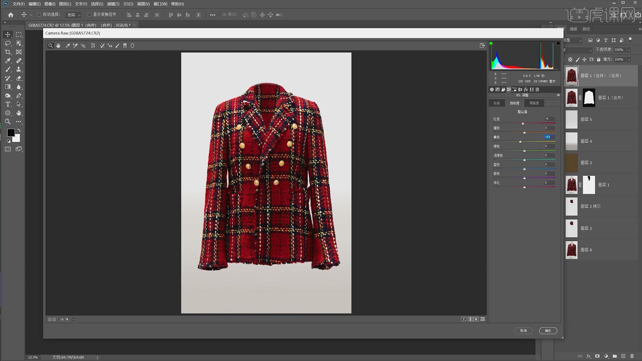The image size is (642, 361).
Task: Expand the preview zoom level dropdown
Action: [74, 320]
